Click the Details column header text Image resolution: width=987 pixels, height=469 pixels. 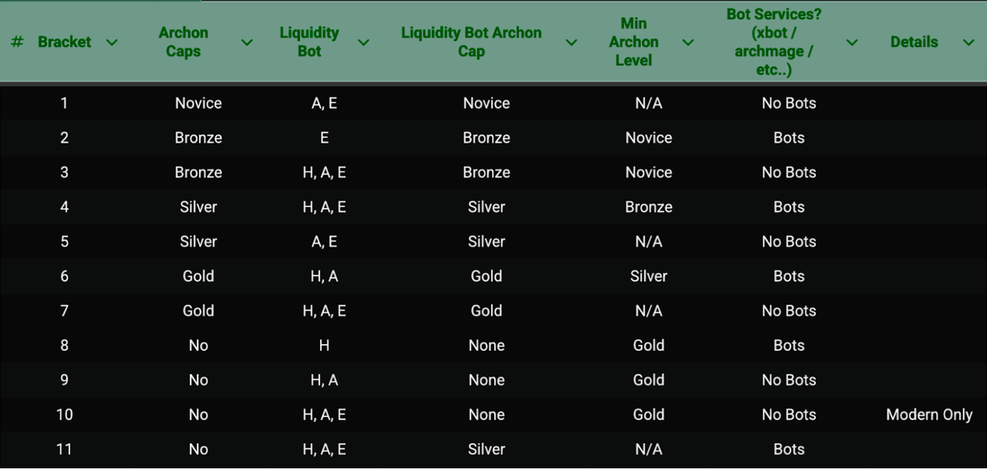(914, 42)
